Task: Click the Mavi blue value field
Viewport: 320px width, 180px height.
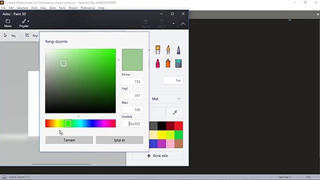Action: coord(132,109)
